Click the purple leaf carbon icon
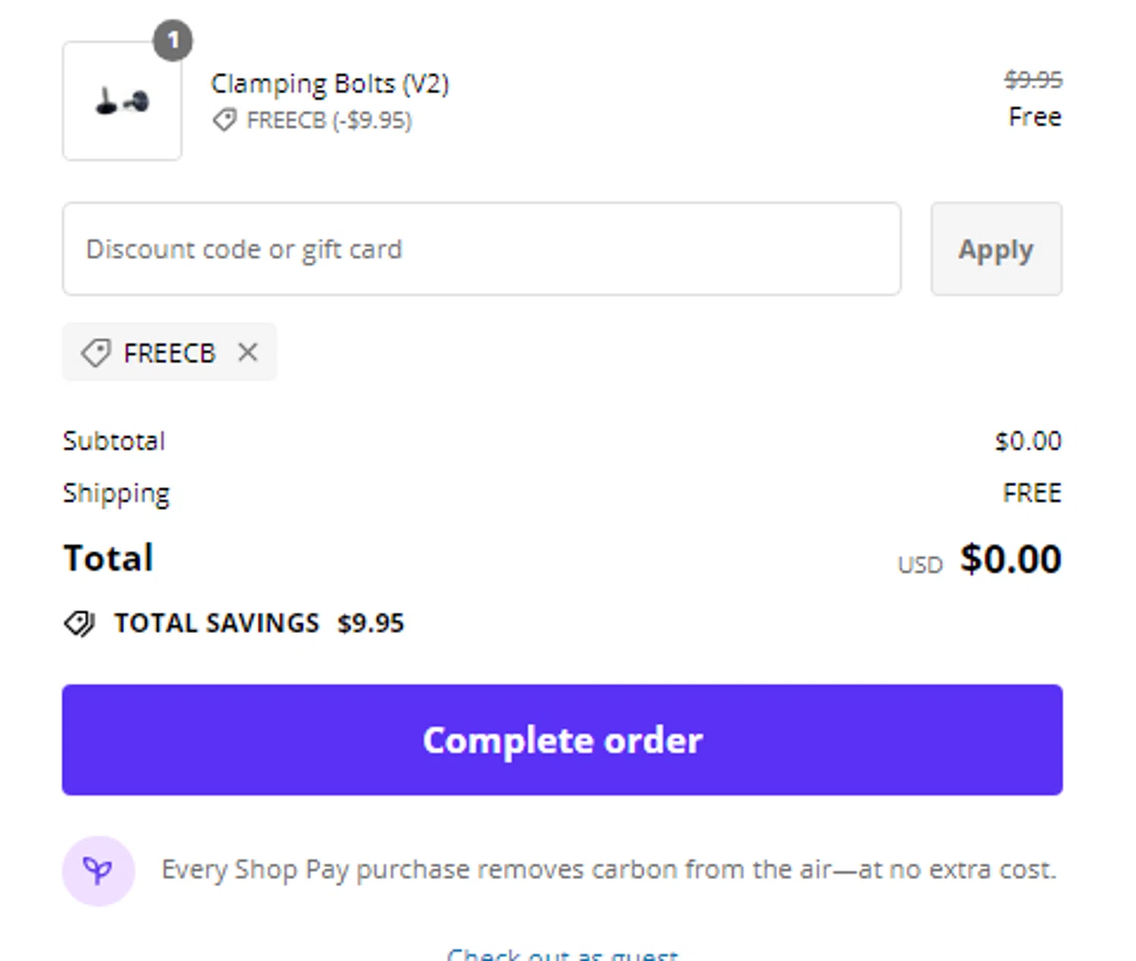 pos(98,871)
